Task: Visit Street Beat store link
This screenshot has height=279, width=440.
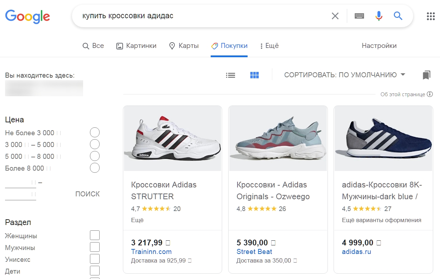Action: click(254, 251)
